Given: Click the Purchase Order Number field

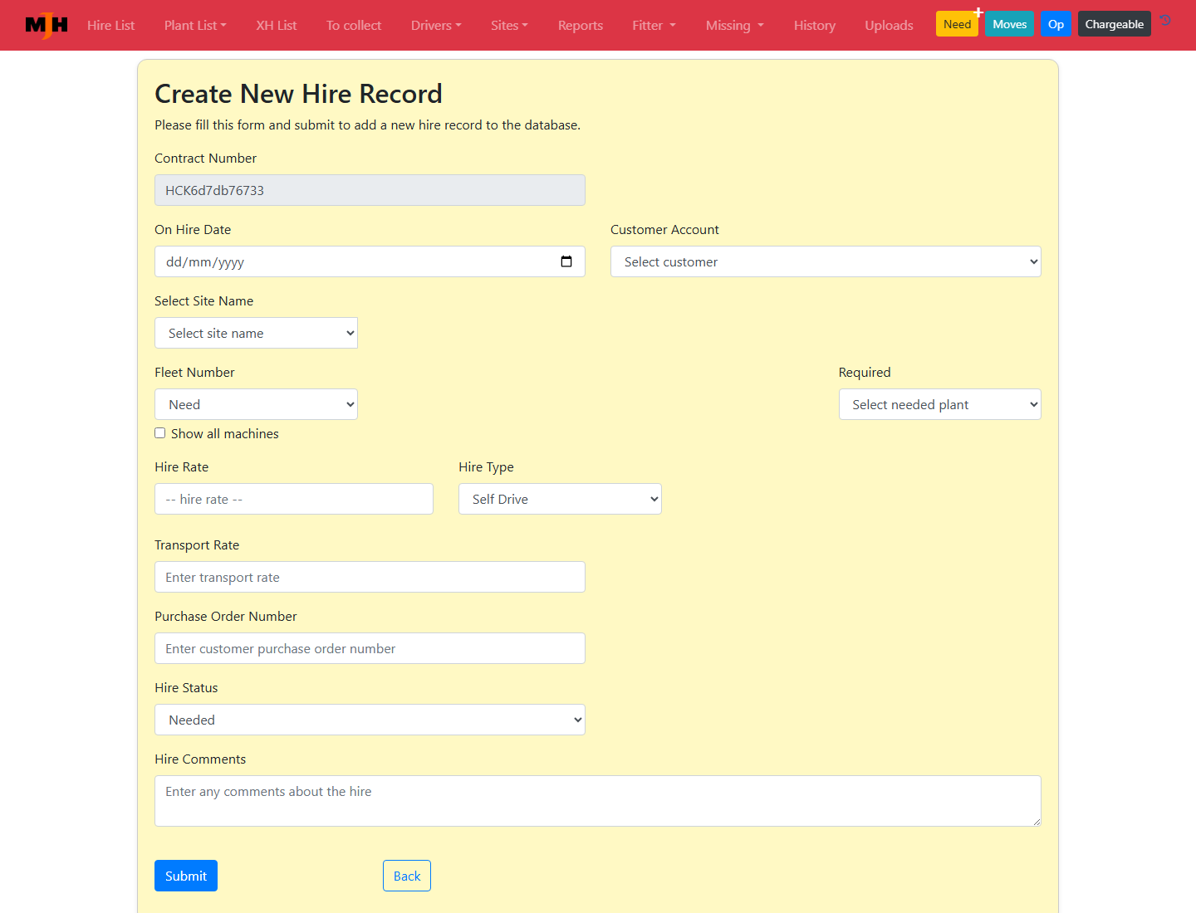Looking at the screenshot, I should (x=370, y=648).
